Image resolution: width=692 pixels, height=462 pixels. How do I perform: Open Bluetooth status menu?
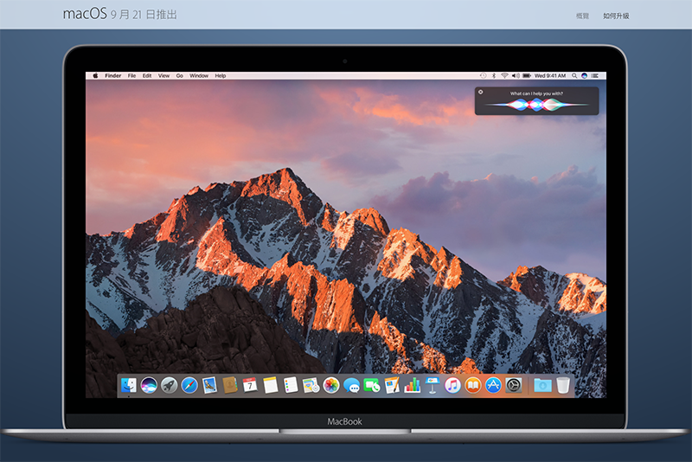coord(494,75)
